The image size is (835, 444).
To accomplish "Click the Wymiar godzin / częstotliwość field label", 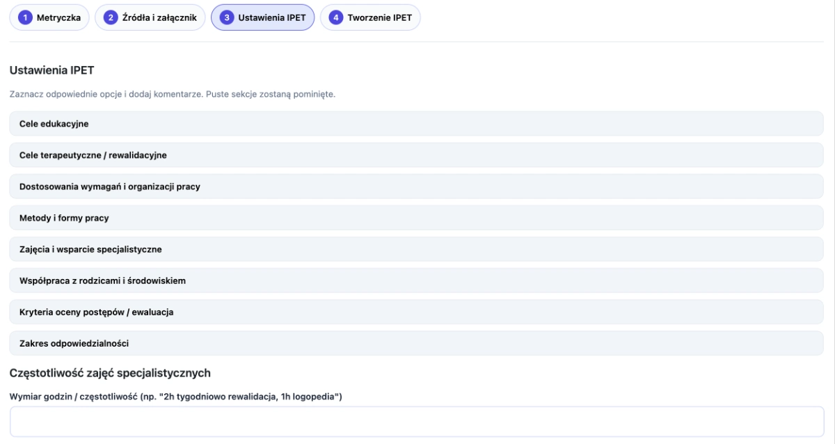I will (175, 397).
